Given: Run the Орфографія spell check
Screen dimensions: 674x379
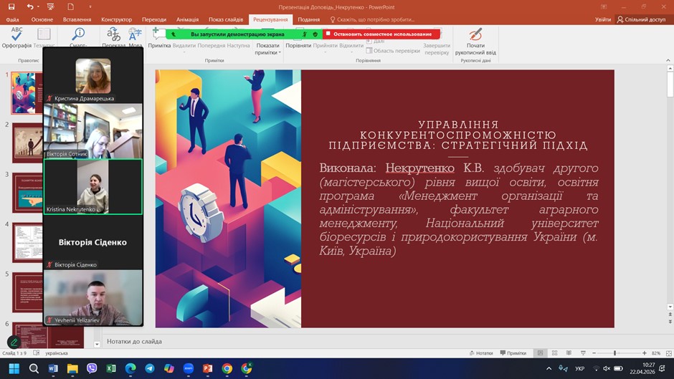Looking at the screenshot, I should coord(16,38).
